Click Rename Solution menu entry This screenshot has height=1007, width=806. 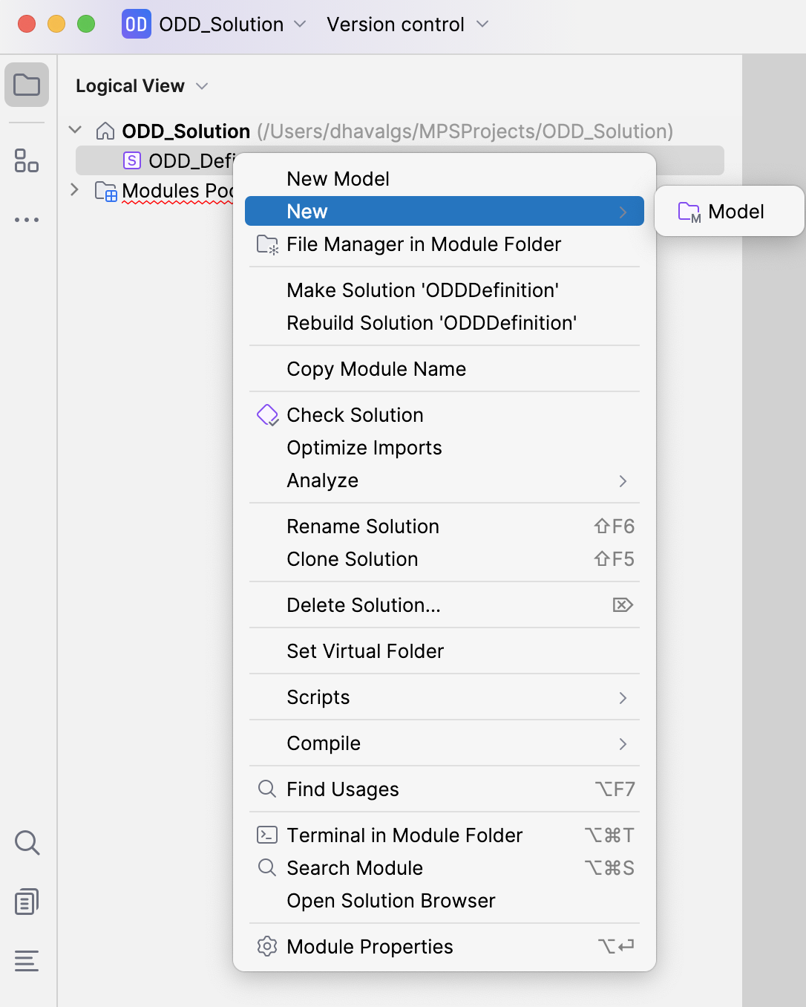[363, 527]
